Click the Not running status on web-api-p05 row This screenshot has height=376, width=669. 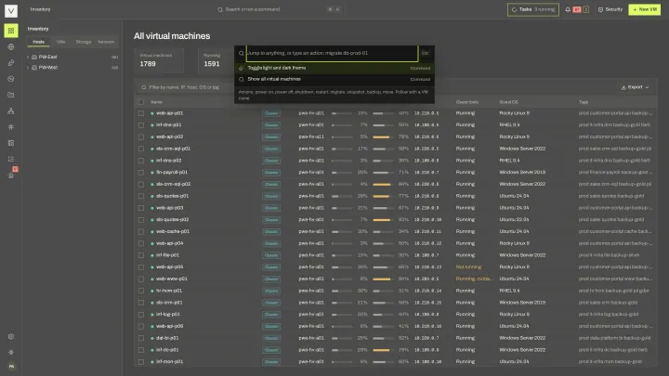[x=468, y=267]
